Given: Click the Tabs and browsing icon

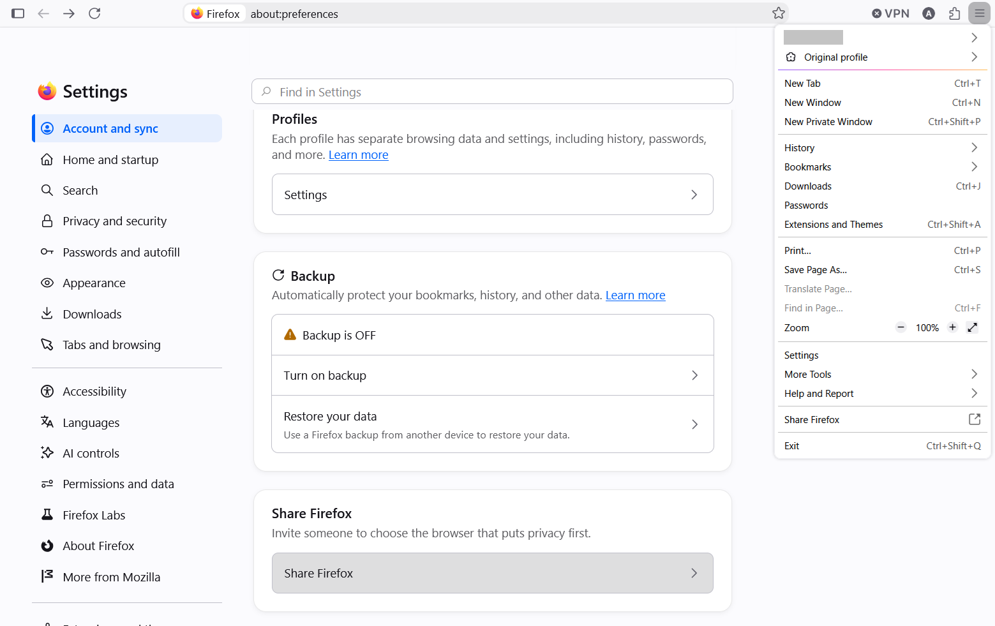Looking at the screenshot, I should click(47, 345).
